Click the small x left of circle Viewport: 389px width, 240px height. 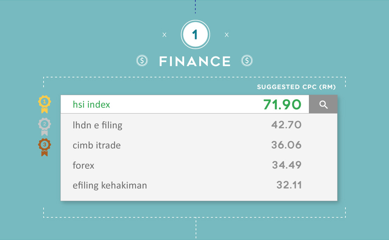(x=164, y=35)
